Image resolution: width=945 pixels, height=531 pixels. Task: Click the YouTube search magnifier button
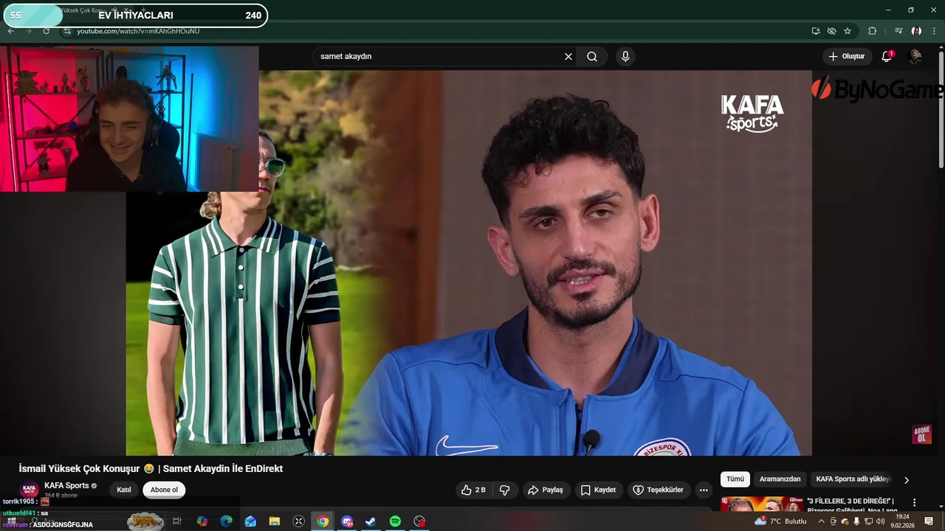(x=592, y=56)
